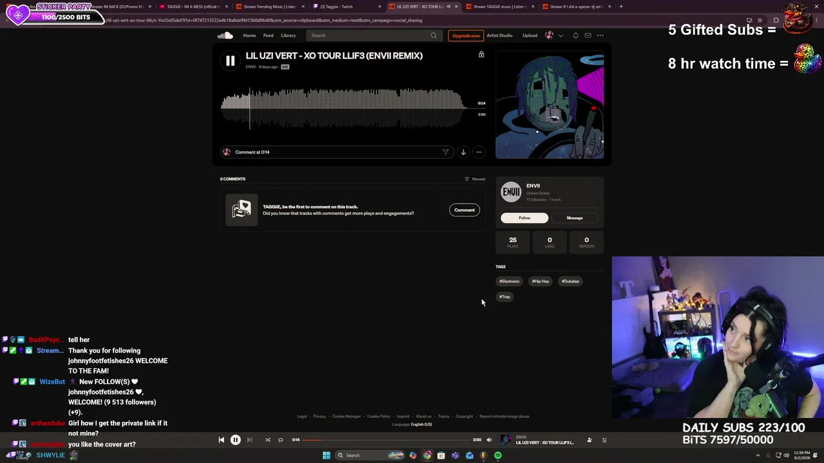824x463 pixels.
Task: Open the Library tab
Action: [x=288, y=35]
